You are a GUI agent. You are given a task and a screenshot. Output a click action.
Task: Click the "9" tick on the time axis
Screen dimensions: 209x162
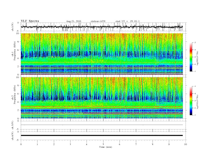[x=169, y=144]
